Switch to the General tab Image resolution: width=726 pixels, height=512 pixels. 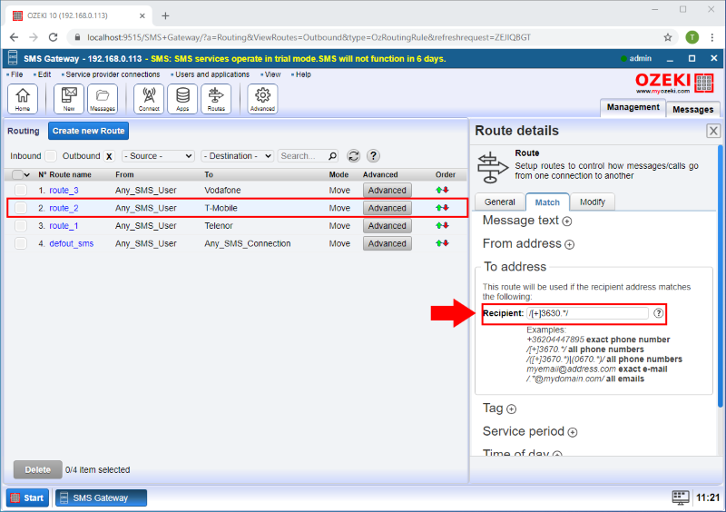500,202
